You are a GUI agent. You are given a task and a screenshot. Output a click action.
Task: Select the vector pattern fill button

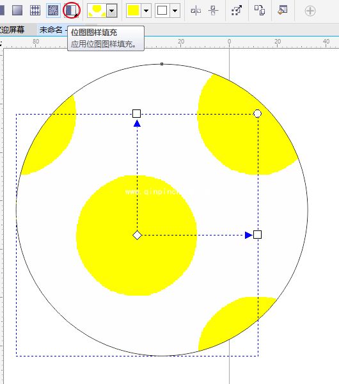[x=35, y=10]
